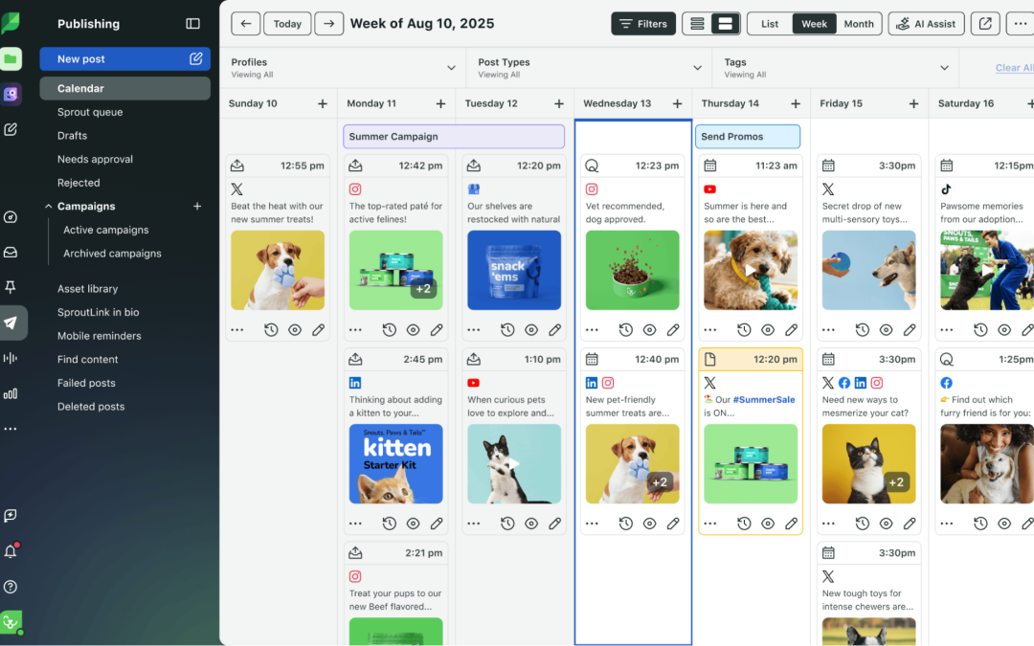Add a post on Wednesday 13 plus icon
This screenshot has width=1034, height=646.
pyautogui.click(x=677, y=103)
